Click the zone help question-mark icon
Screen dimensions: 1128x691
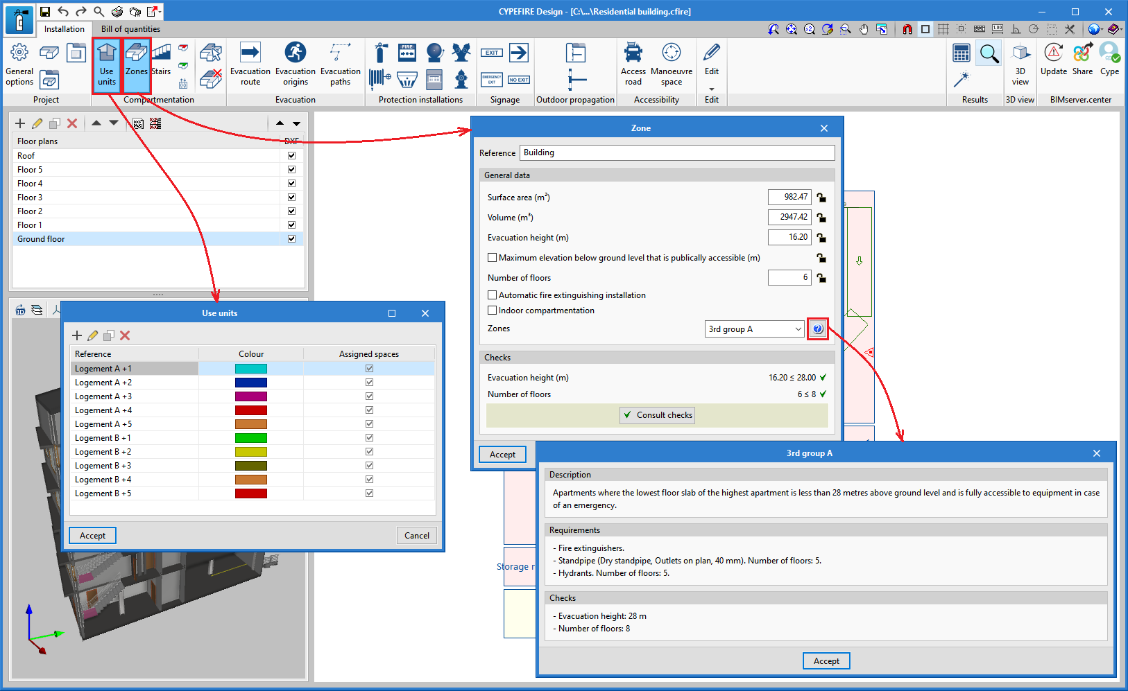click(818, 329)
